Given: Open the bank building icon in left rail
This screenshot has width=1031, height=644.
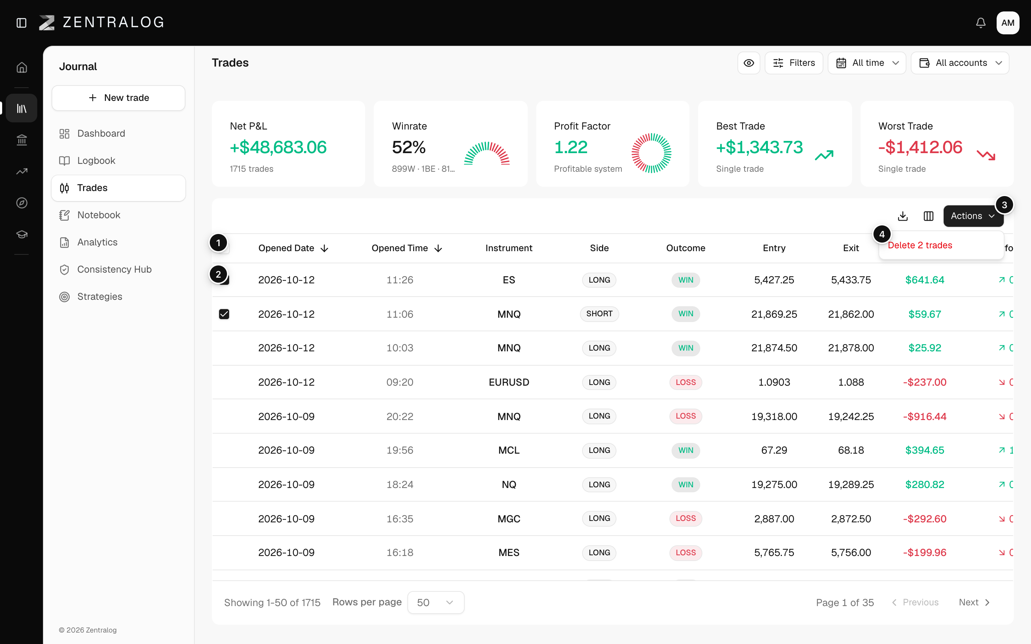Looking at the screenshot, I should coord(22,140).
